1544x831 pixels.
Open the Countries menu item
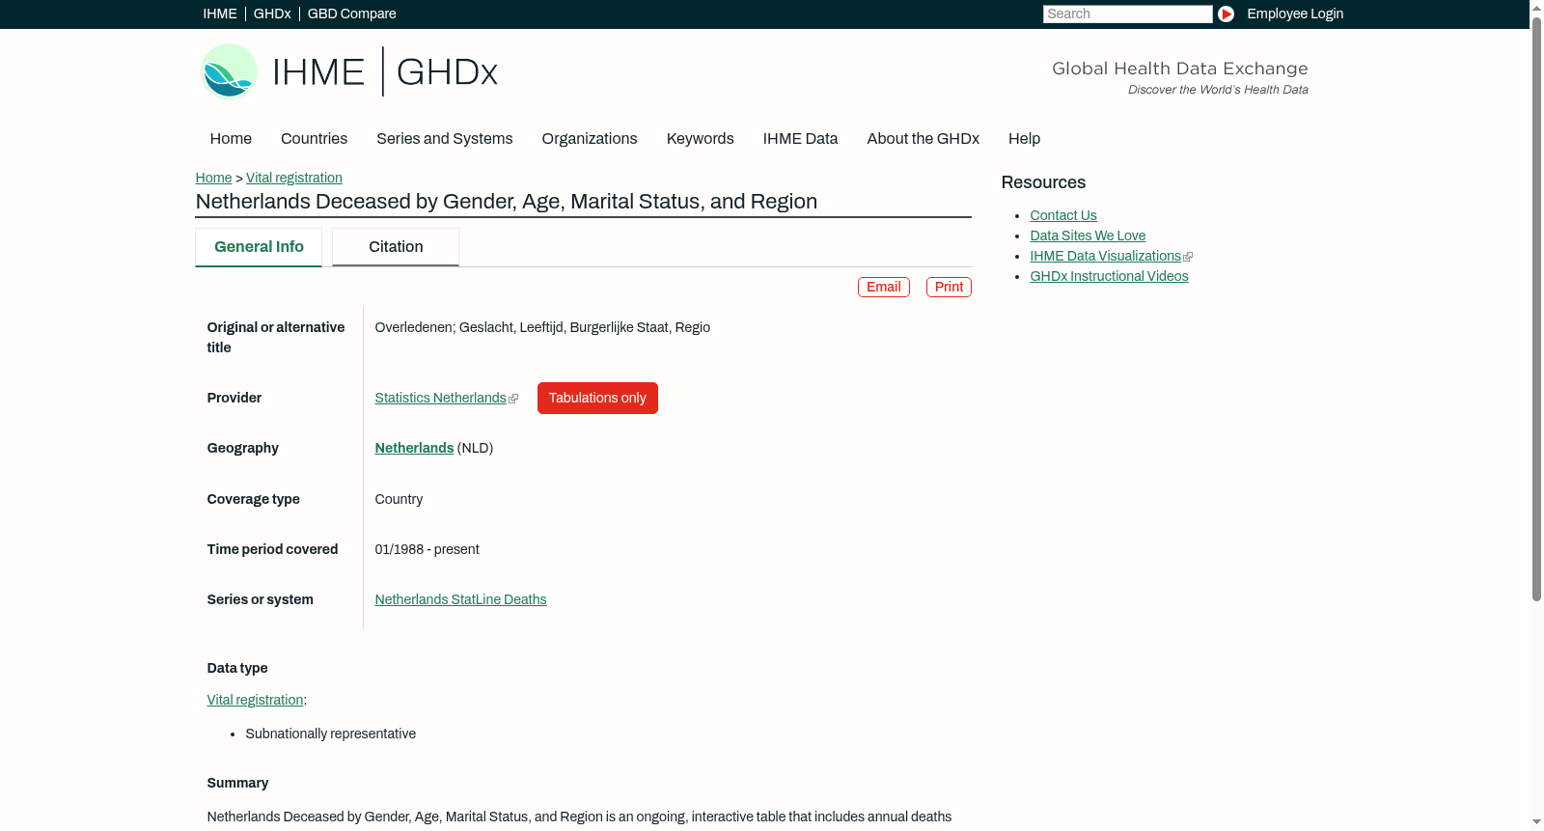pyautogui.click(x=314, y=138)
